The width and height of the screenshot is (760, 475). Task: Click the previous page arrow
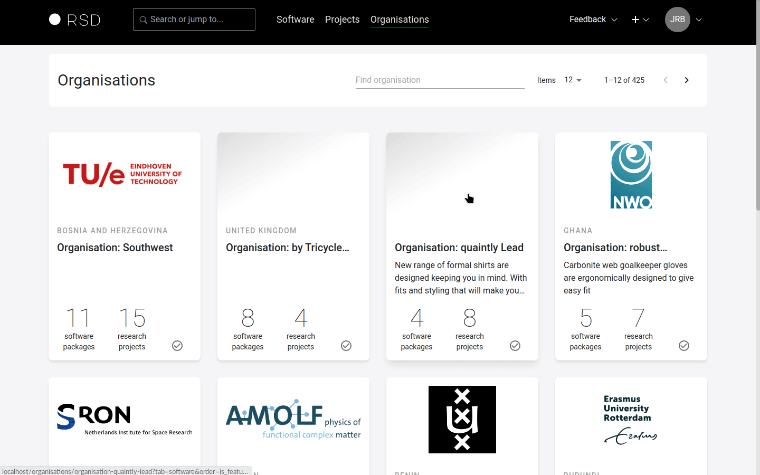(666, 80)
